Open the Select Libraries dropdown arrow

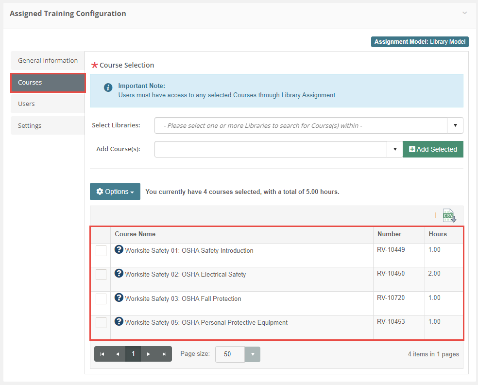(455, 125)
